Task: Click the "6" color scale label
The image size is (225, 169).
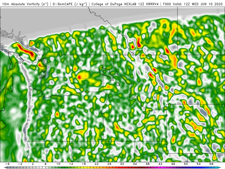Action: [x=46, y=164]
